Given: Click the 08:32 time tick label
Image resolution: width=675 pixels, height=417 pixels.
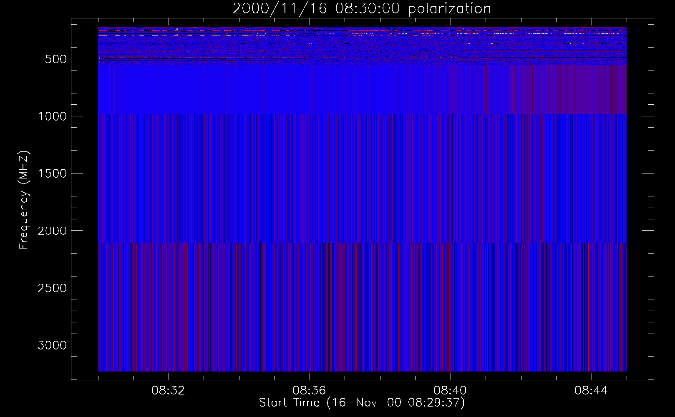Looking at the screenshot, I should (168, 390).
